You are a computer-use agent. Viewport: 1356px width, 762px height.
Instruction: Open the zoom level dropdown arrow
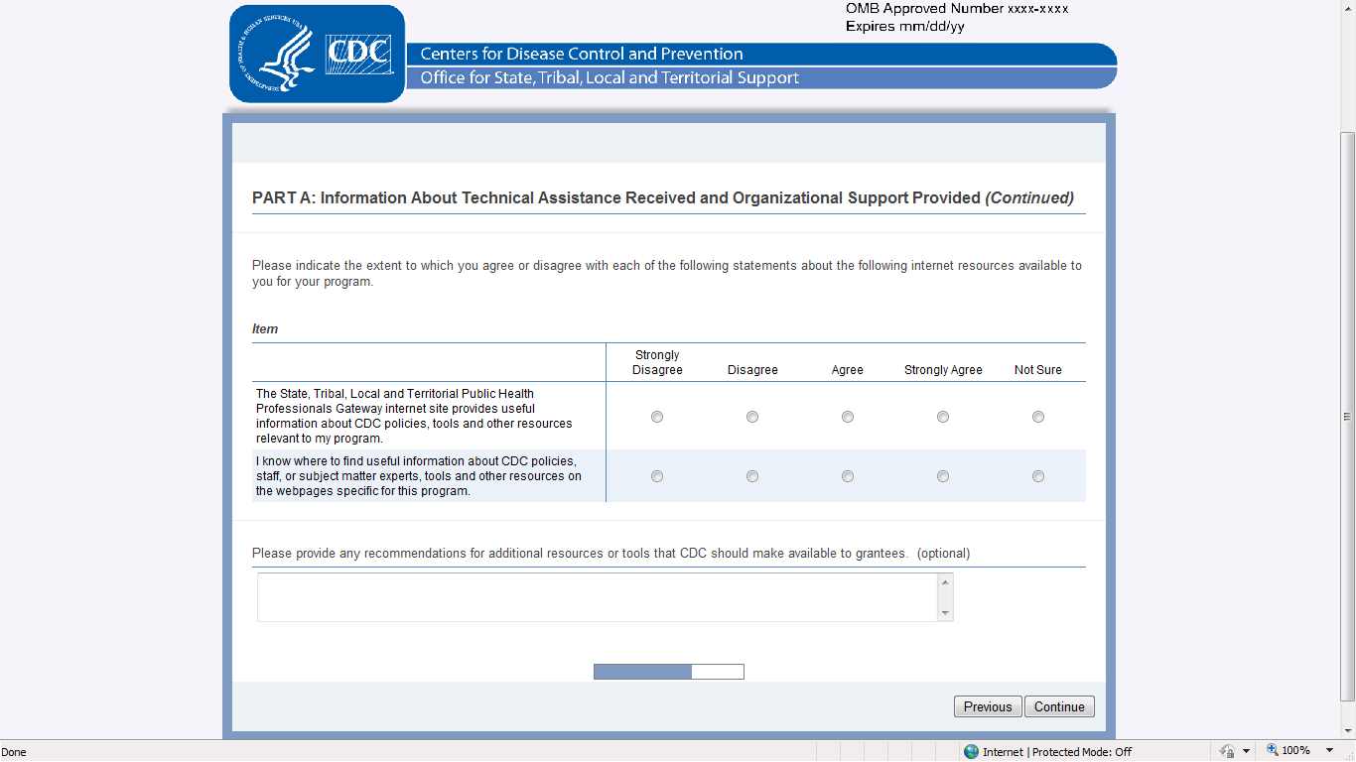(x=1330, y=751)
